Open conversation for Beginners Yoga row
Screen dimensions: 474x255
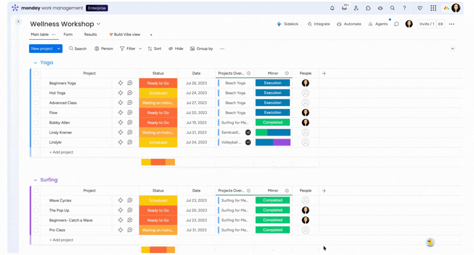[130, 83]
